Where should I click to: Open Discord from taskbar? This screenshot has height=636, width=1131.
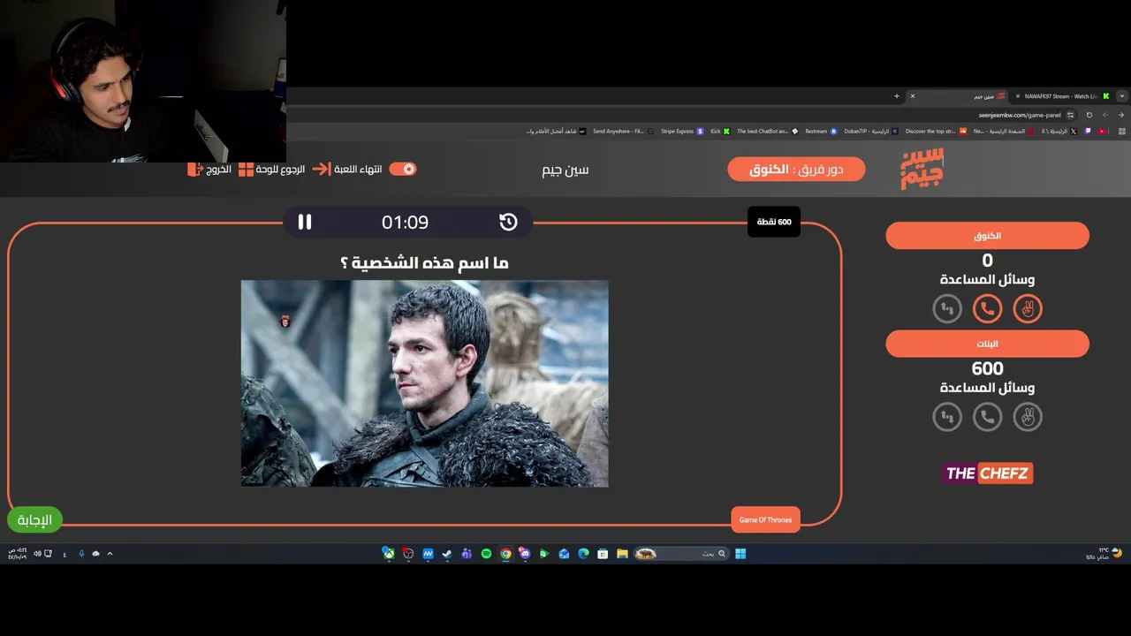point(525,554)
